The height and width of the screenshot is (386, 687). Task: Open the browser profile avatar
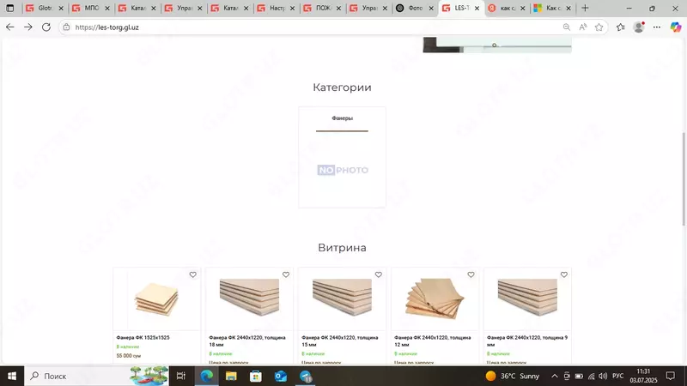(639, 27)
